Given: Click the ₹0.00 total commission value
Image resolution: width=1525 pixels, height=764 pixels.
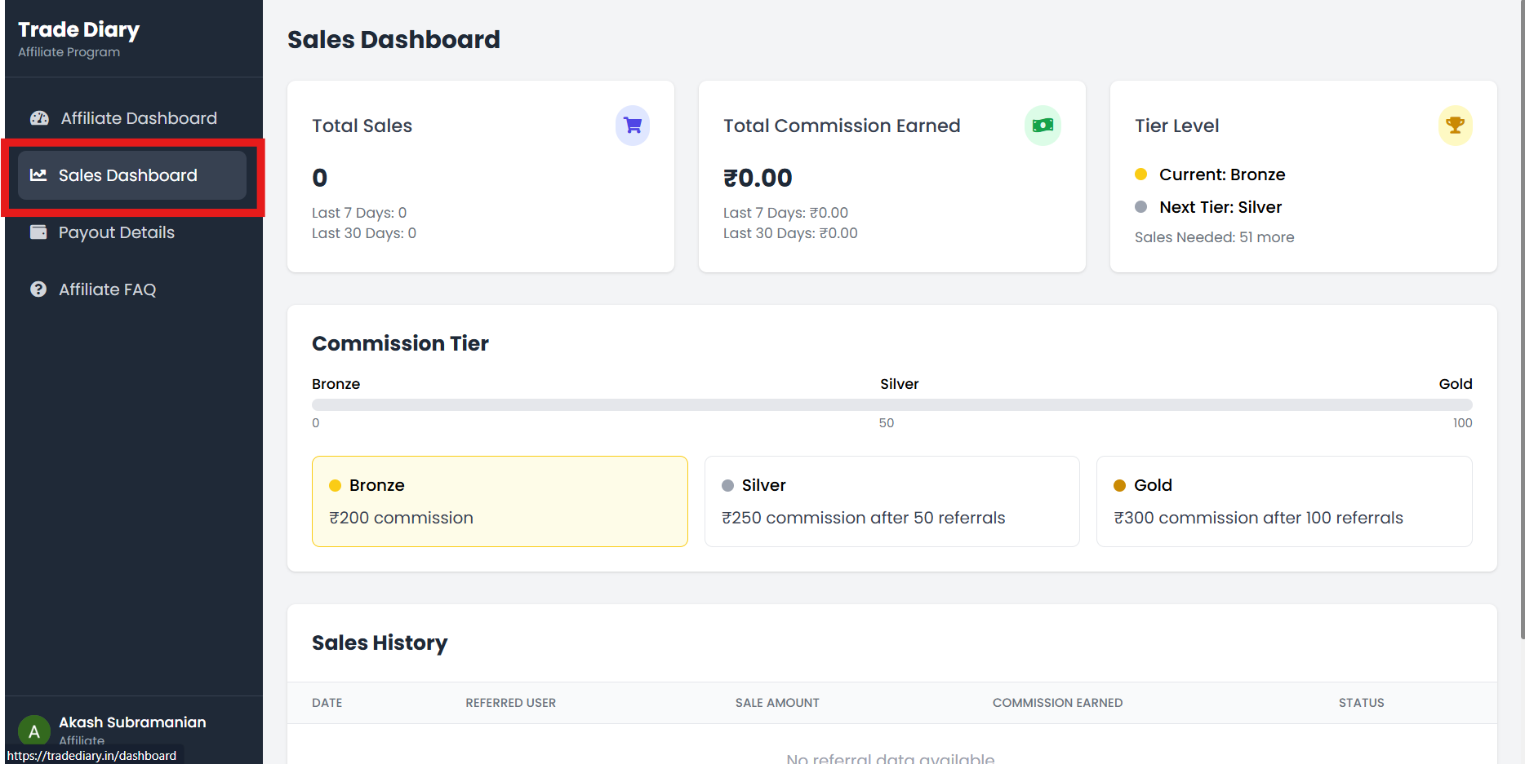Looking at the screenshot, I should pos(758,178).
